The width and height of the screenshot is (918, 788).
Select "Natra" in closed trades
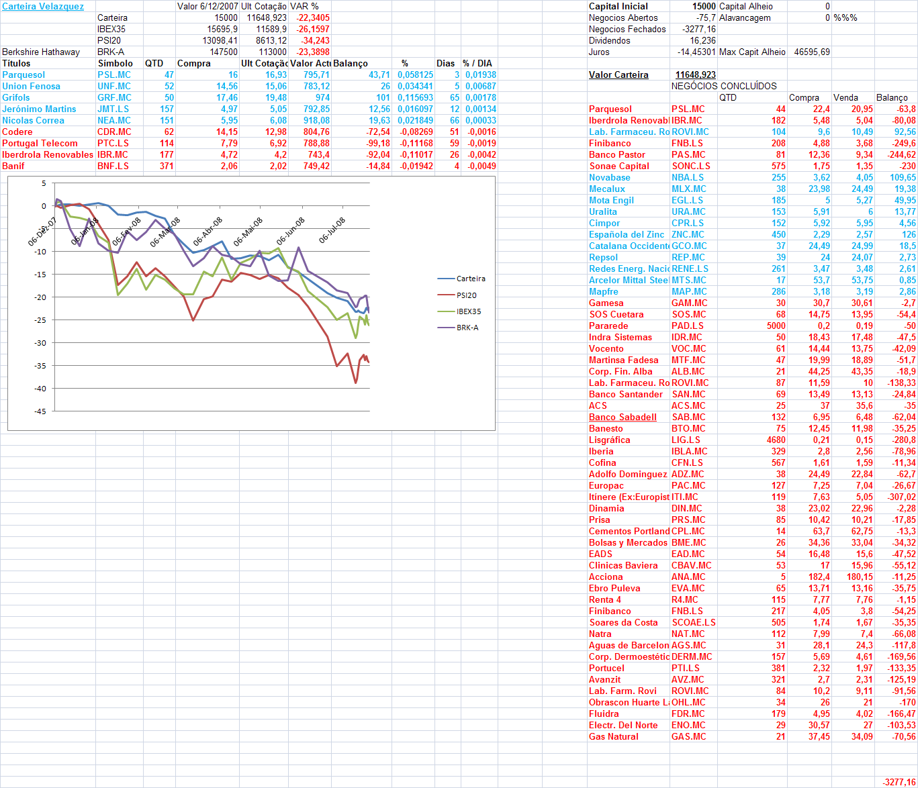coord(600,634)
